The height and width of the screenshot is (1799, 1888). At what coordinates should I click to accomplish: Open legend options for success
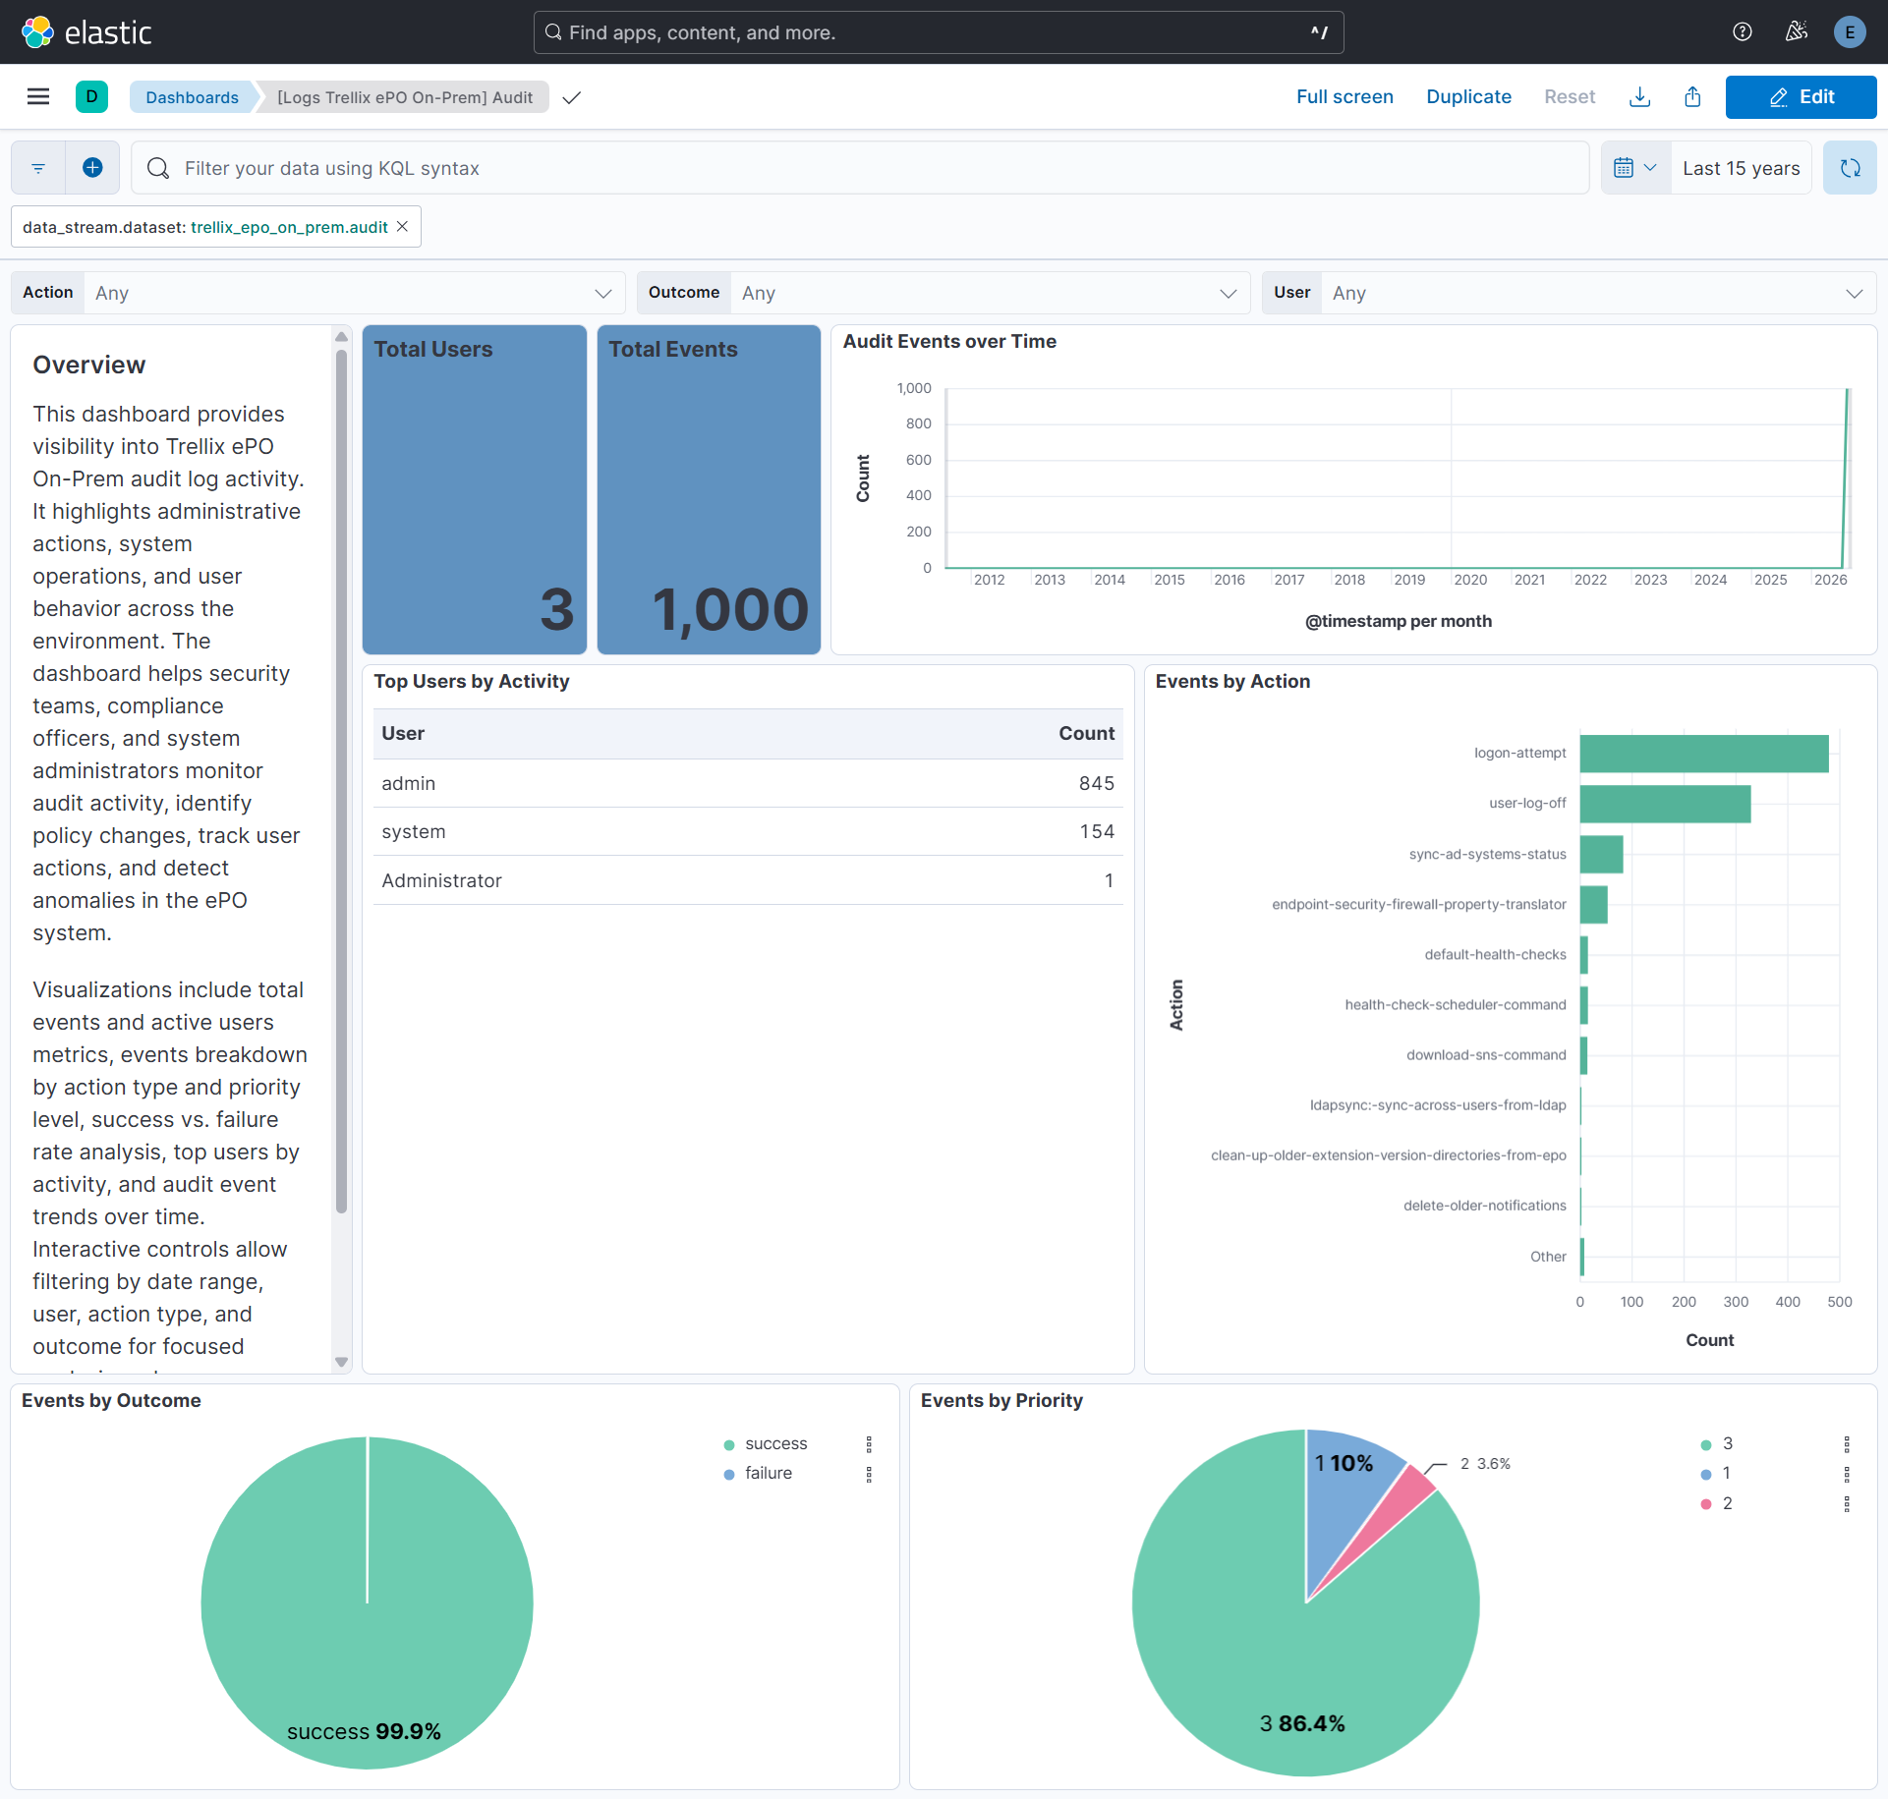click(x=869, y=1444)
